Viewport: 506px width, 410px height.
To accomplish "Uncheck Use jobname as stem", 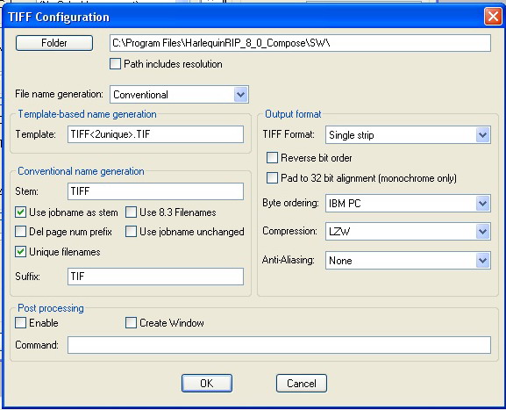I will [x=21, y=212].
